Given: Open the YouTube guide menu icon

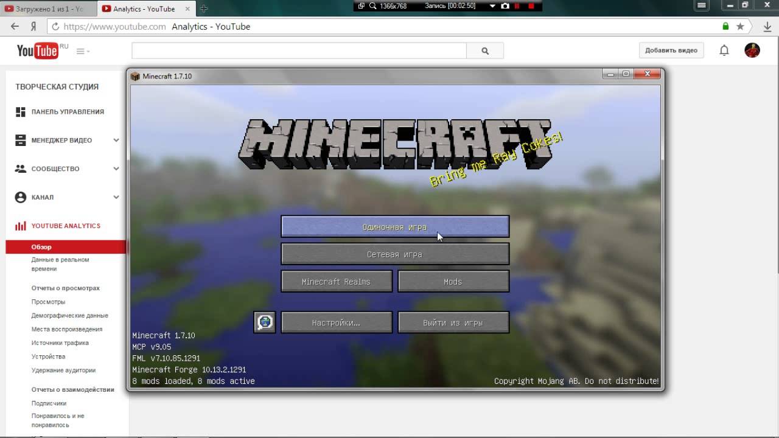Looking at the screenshot, I should click(x=82, y=51).
